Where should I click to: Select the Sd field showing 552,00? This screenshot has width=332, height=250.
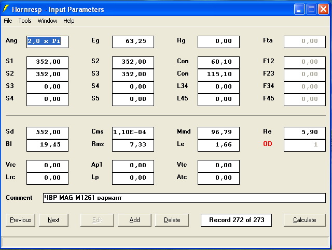[47, 133]
